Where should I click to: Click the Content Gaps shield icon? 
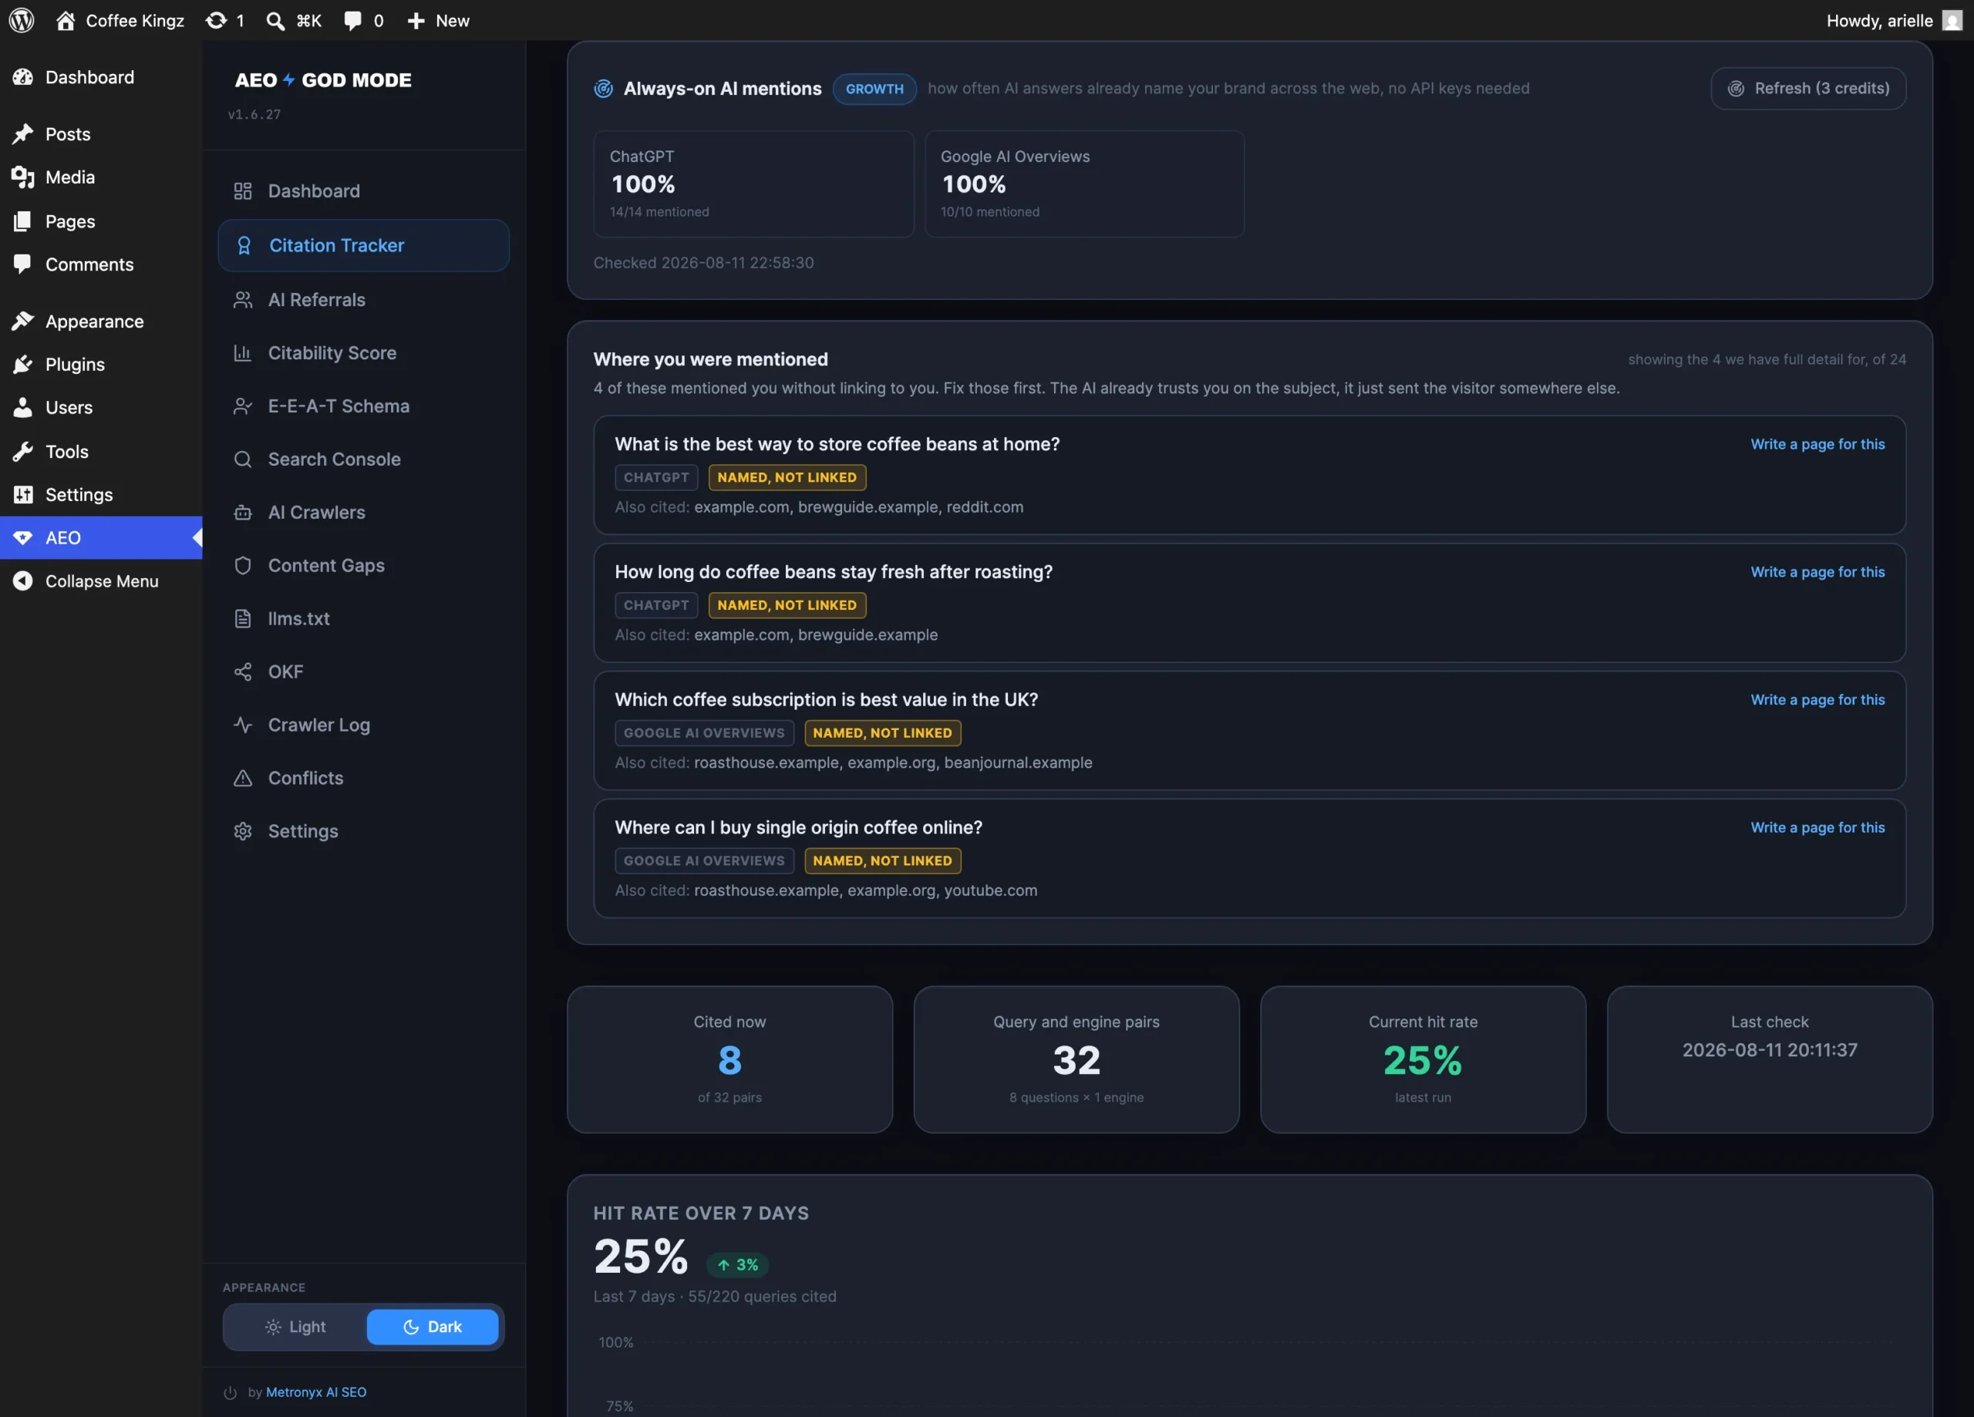pyautogui.click(x=243, y=565)
